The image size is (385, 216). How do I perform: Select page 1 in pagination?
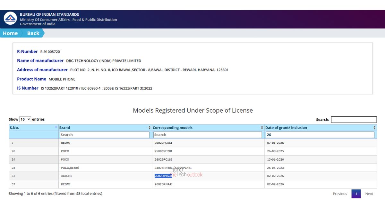356,194
